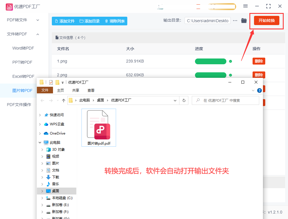The width and height of the screenshot is (288, 219).
Task: Select 图片转PDF in sidebar
Action: point(22,90)
